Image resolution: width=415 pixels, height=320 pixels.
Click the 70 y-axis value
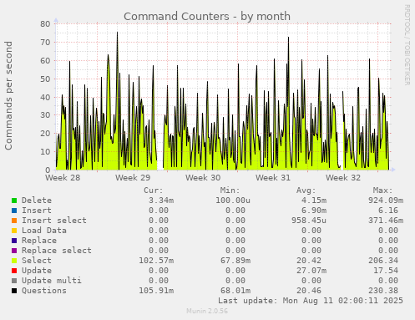[45, 43]
